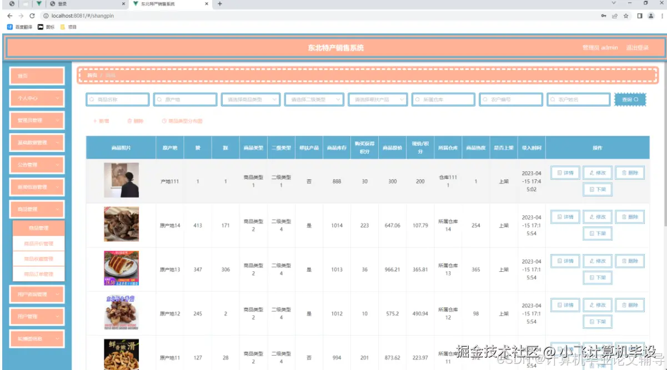
Task: Click 下架 for the 原产地13 row
Action: [598, 277]
